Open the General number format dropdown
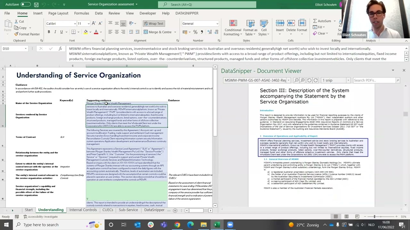Screen dimensions: 410x230 217,24
